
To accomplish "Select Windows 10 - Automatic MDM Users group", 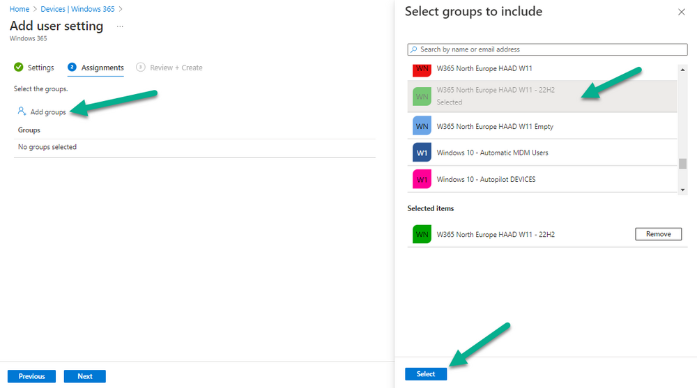I will click(x=542, y=153).
